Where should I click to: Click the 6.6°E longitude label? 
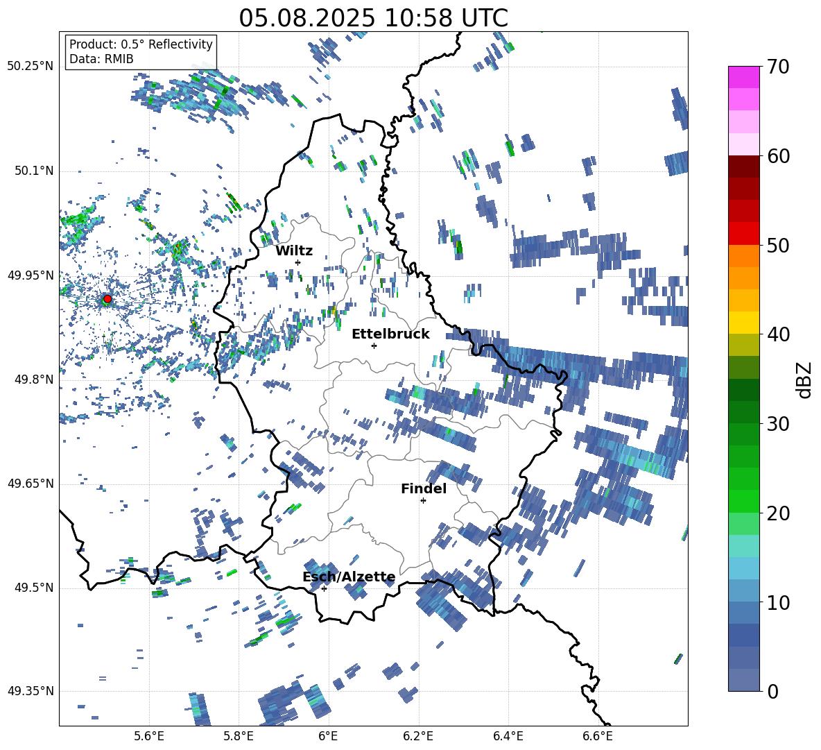click(598, 736)
